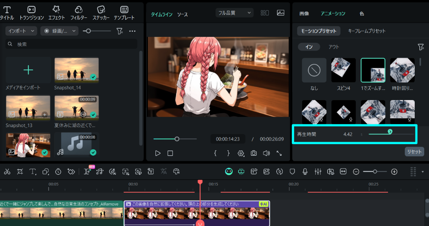Select キーフレームプリセット tab
This screenshot has height=226, width=429.
[x=367, y=31]
